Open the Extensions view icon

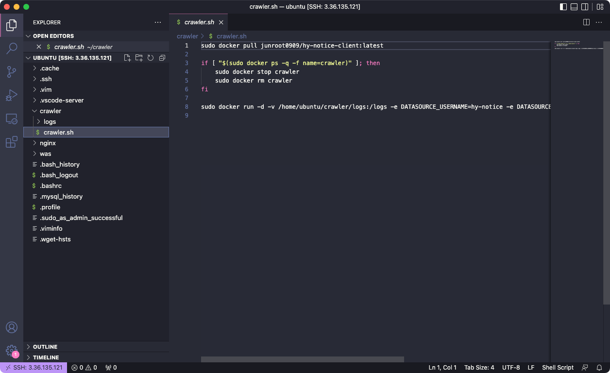click(x=12, y=142)
